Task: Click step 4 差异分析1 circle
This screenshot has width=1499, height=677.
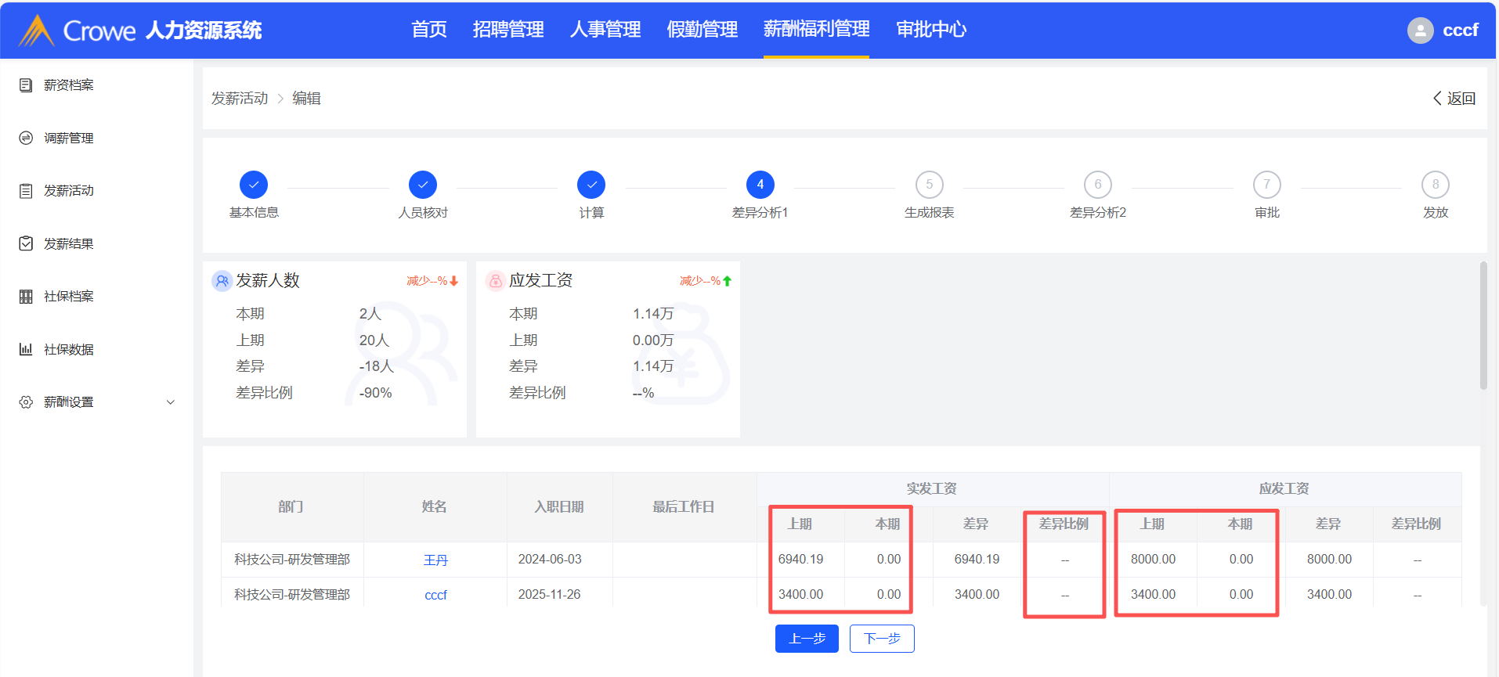Action: 760,185
